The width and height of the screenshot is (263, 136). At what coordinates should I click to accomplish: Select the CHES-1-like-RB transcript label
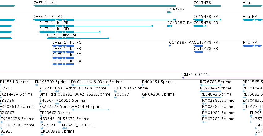pyautogui.click(x=54, y=23)
